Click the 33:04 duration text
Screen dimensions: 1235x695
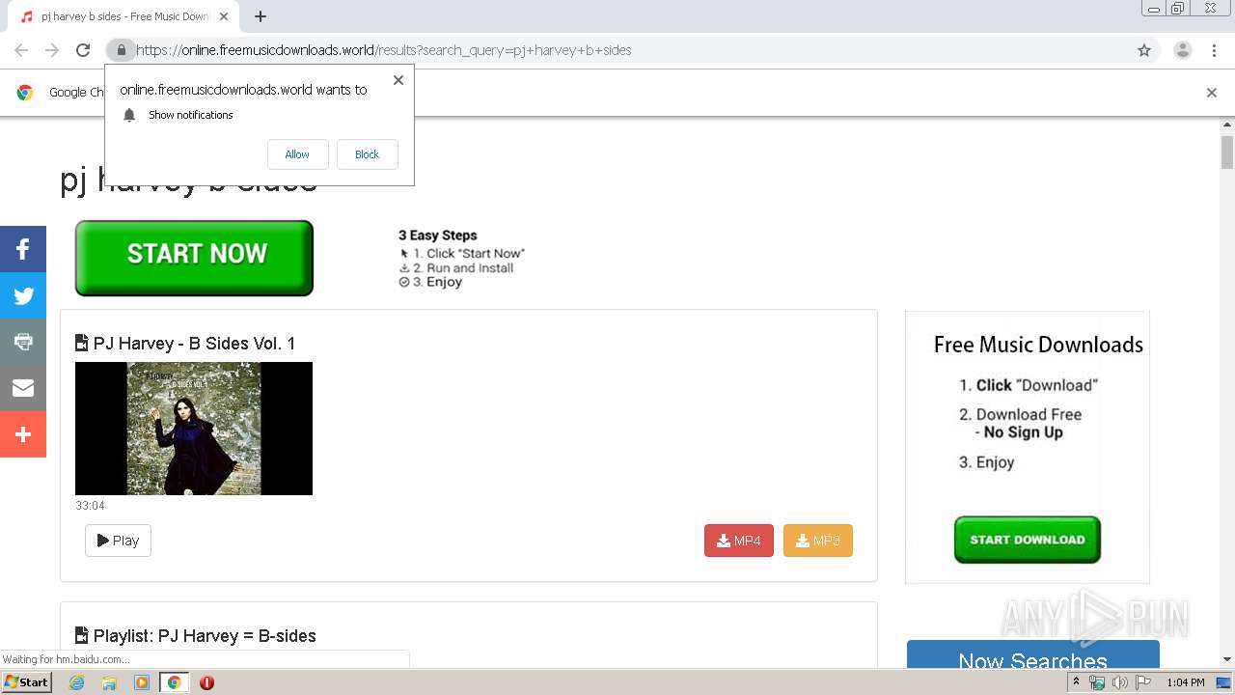91,506
